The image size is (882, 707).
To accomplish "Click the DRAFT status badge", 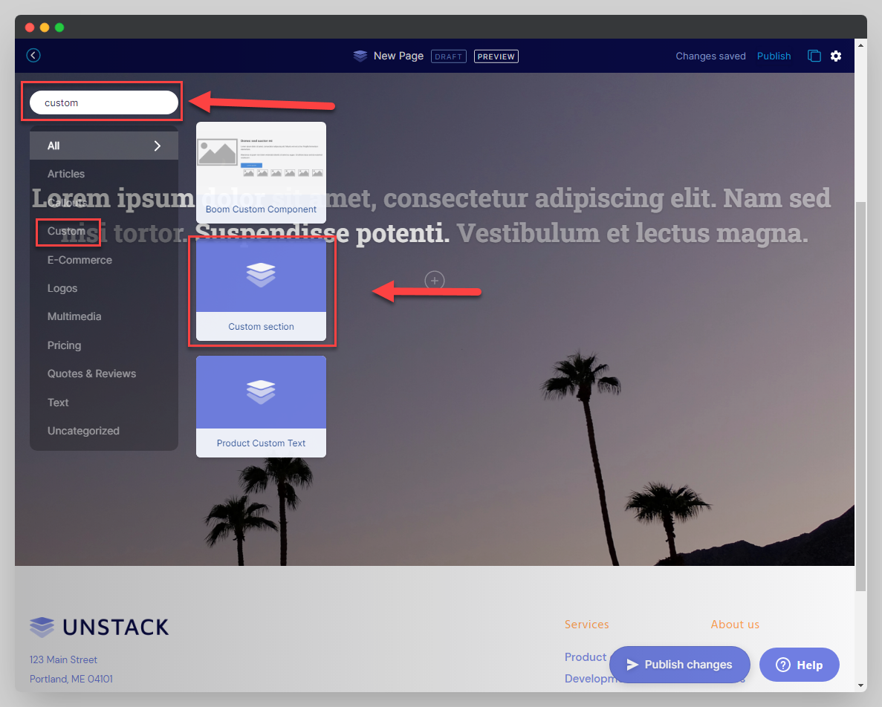I will tap(448, 56).
